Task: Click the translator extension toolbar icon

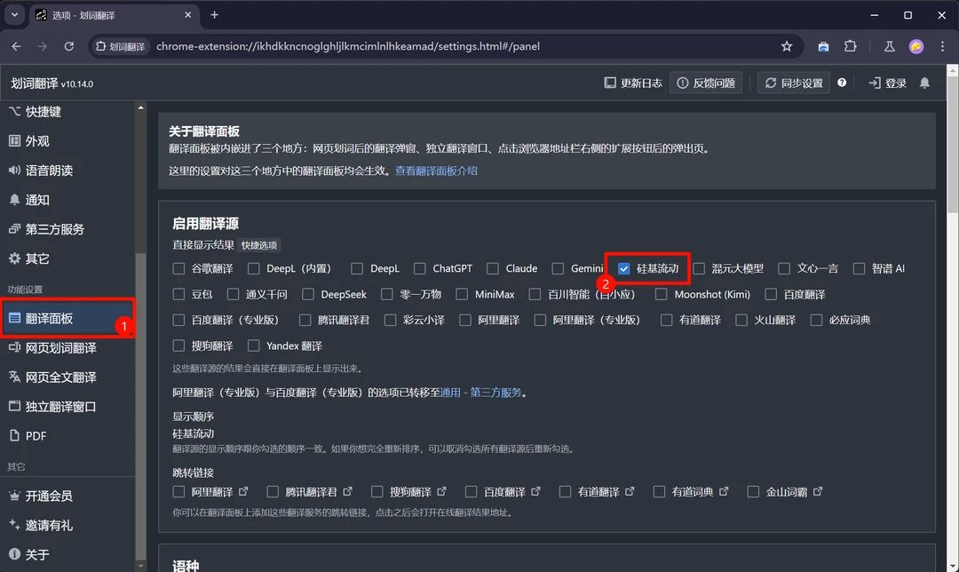Action: (823, 46)
